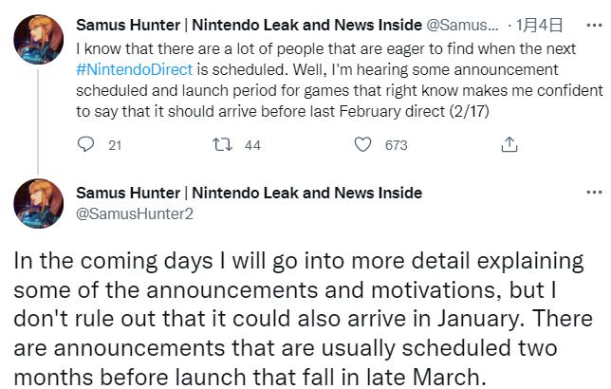Like the tweet with the heart icon

pos(362,144)
